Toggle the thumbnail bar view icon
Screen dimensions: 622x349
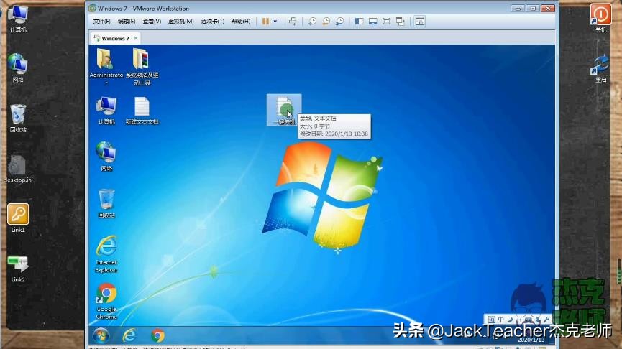tap(373, 22)
